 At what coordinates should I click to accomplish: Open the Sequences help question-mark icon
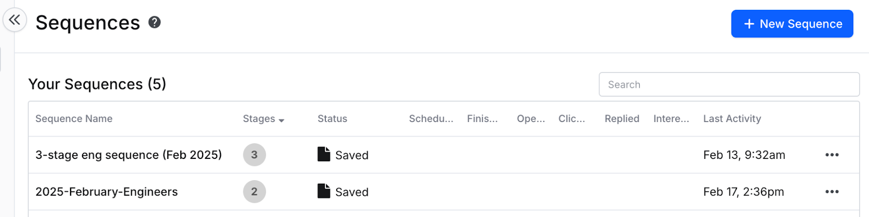[x=155, y=22]
